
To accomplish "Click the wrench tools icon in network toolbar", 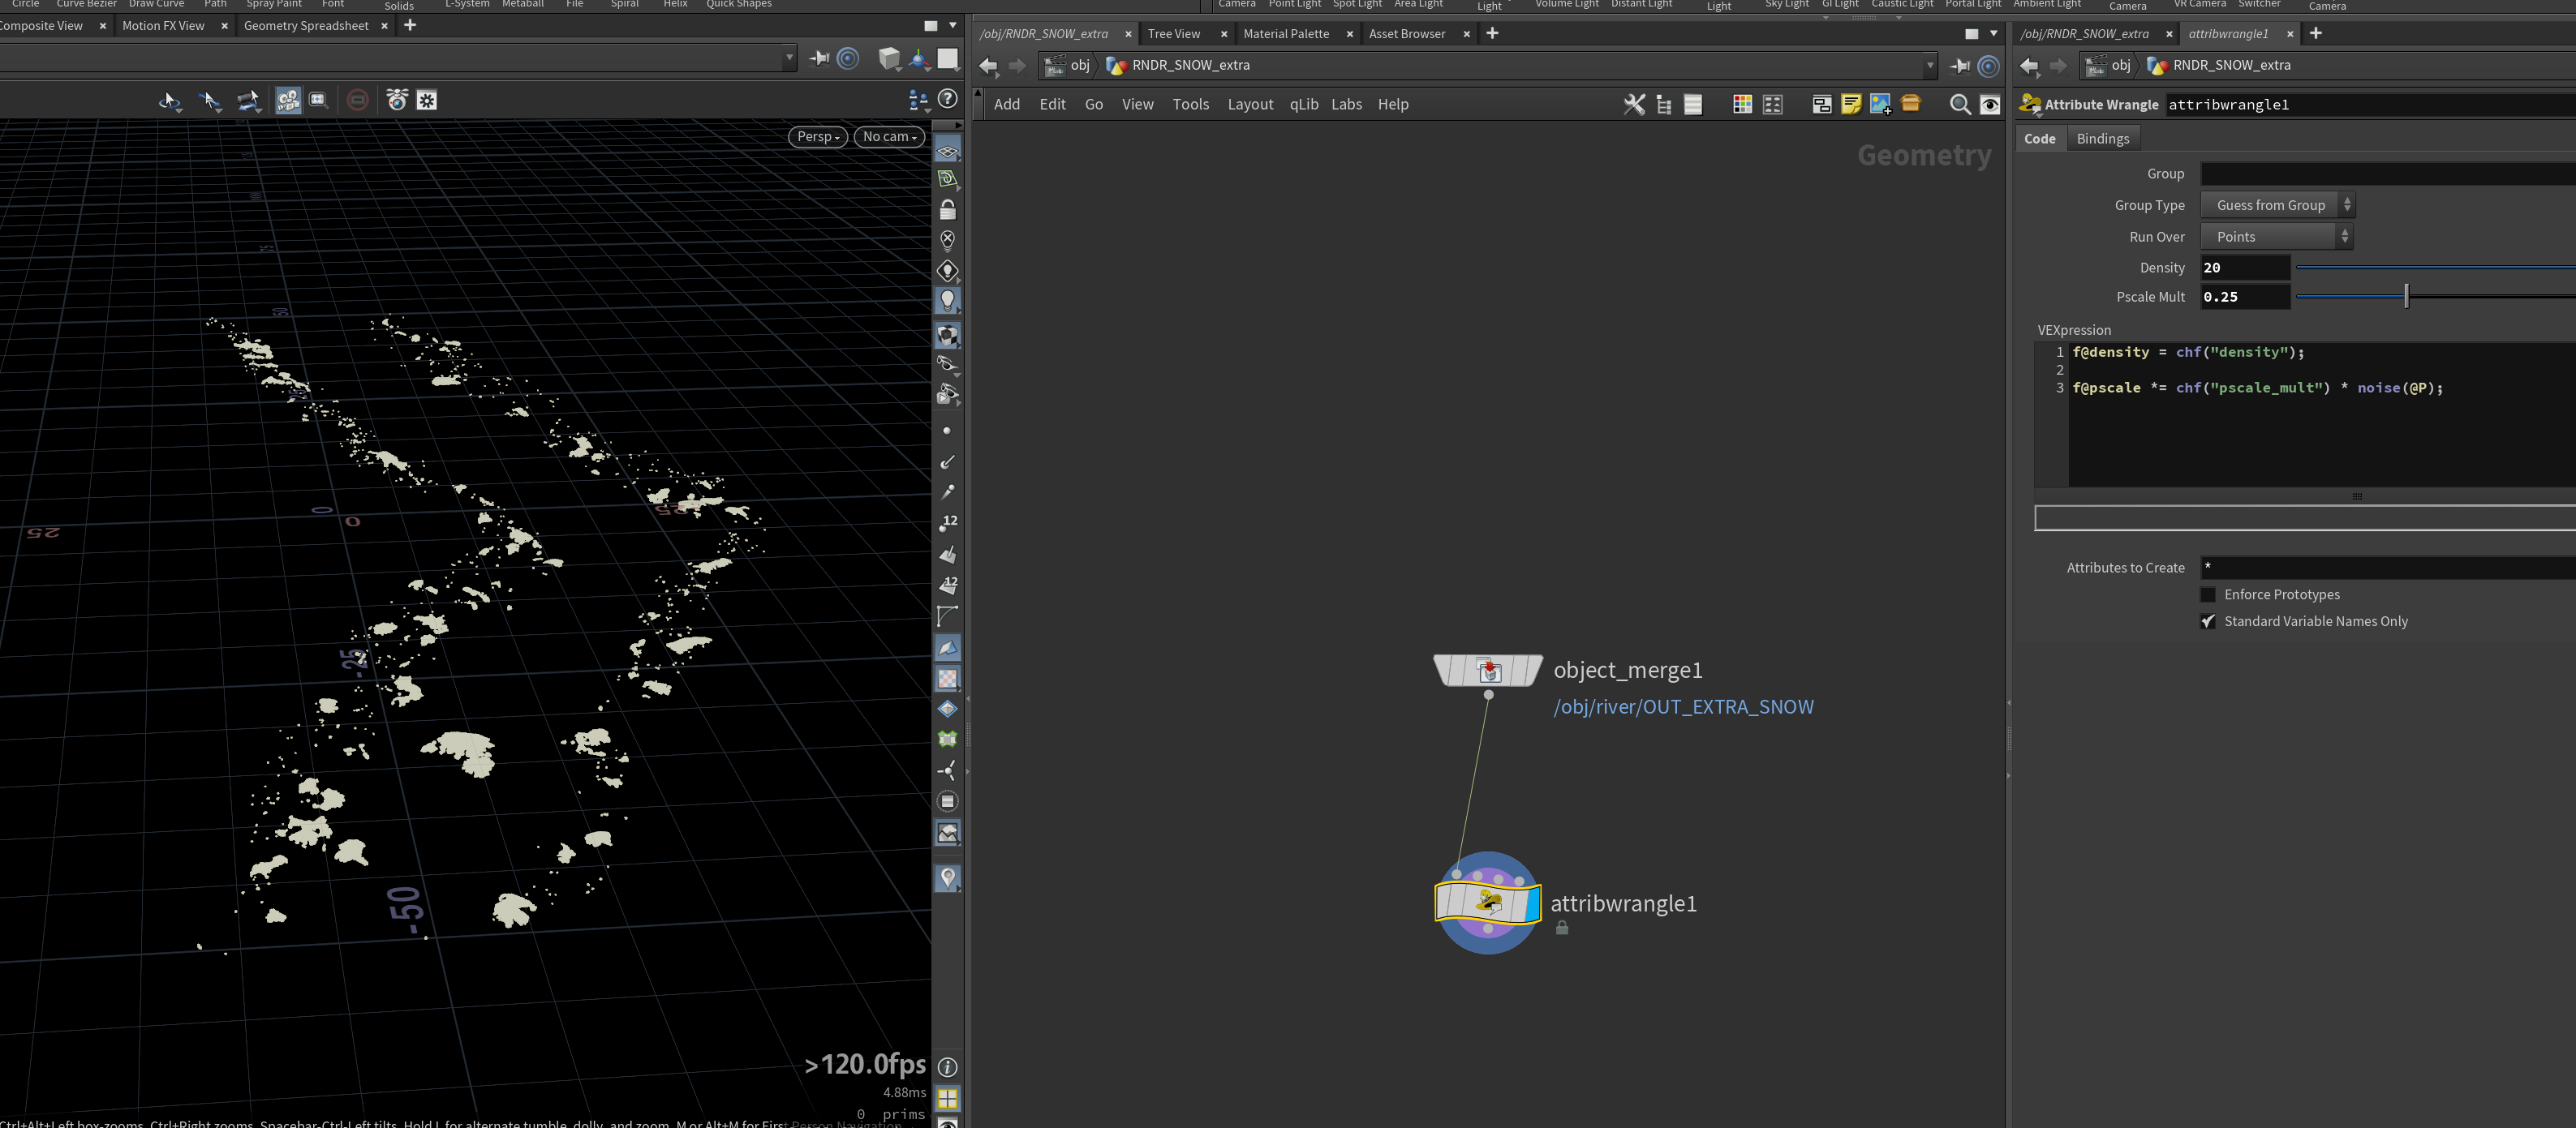I will pyautogui.click(x=1634, y=104).
